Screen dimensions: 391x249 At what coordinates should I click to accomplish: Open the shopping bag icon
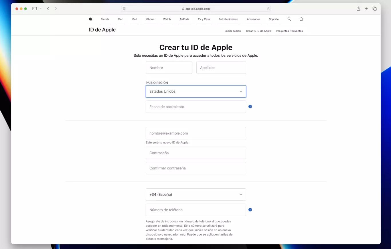[301, 19]
